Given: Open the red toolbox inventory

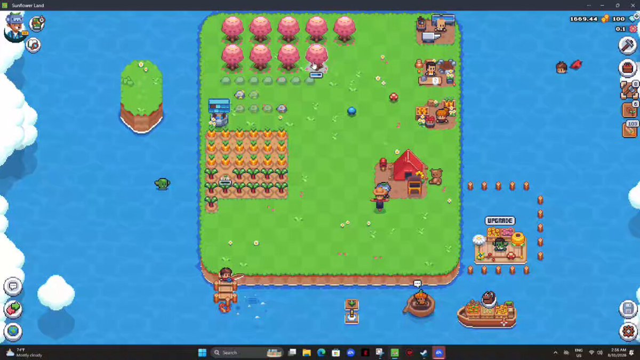Looking at the screenshot, I should (x=629, y=68).
